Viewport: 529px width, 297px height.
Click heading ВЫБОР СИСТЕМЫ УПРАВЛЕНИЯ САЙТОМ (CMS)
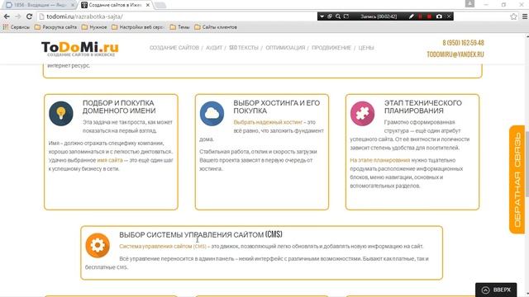(201, 234)
